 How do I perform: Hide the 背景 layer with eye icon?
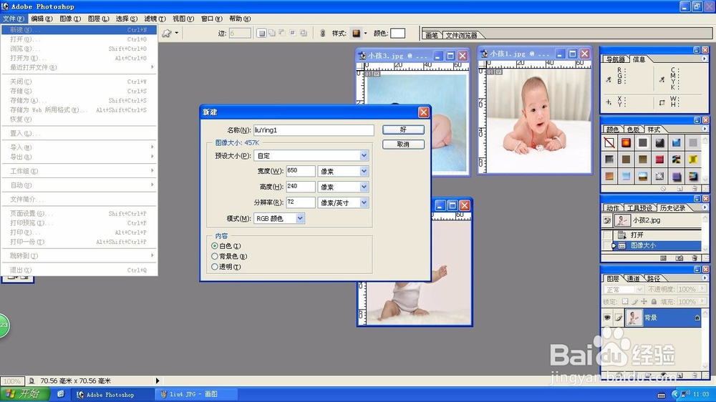tap(607, 318)
